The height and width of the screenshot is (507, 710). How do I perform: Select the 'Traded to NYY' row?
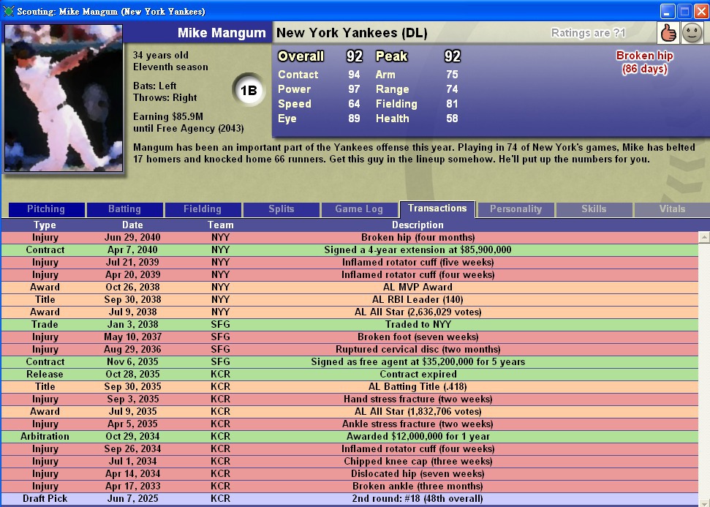(x=350, y=325)
